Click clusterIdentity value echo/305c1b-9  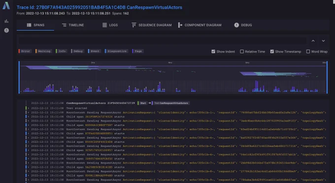point(202,180)
